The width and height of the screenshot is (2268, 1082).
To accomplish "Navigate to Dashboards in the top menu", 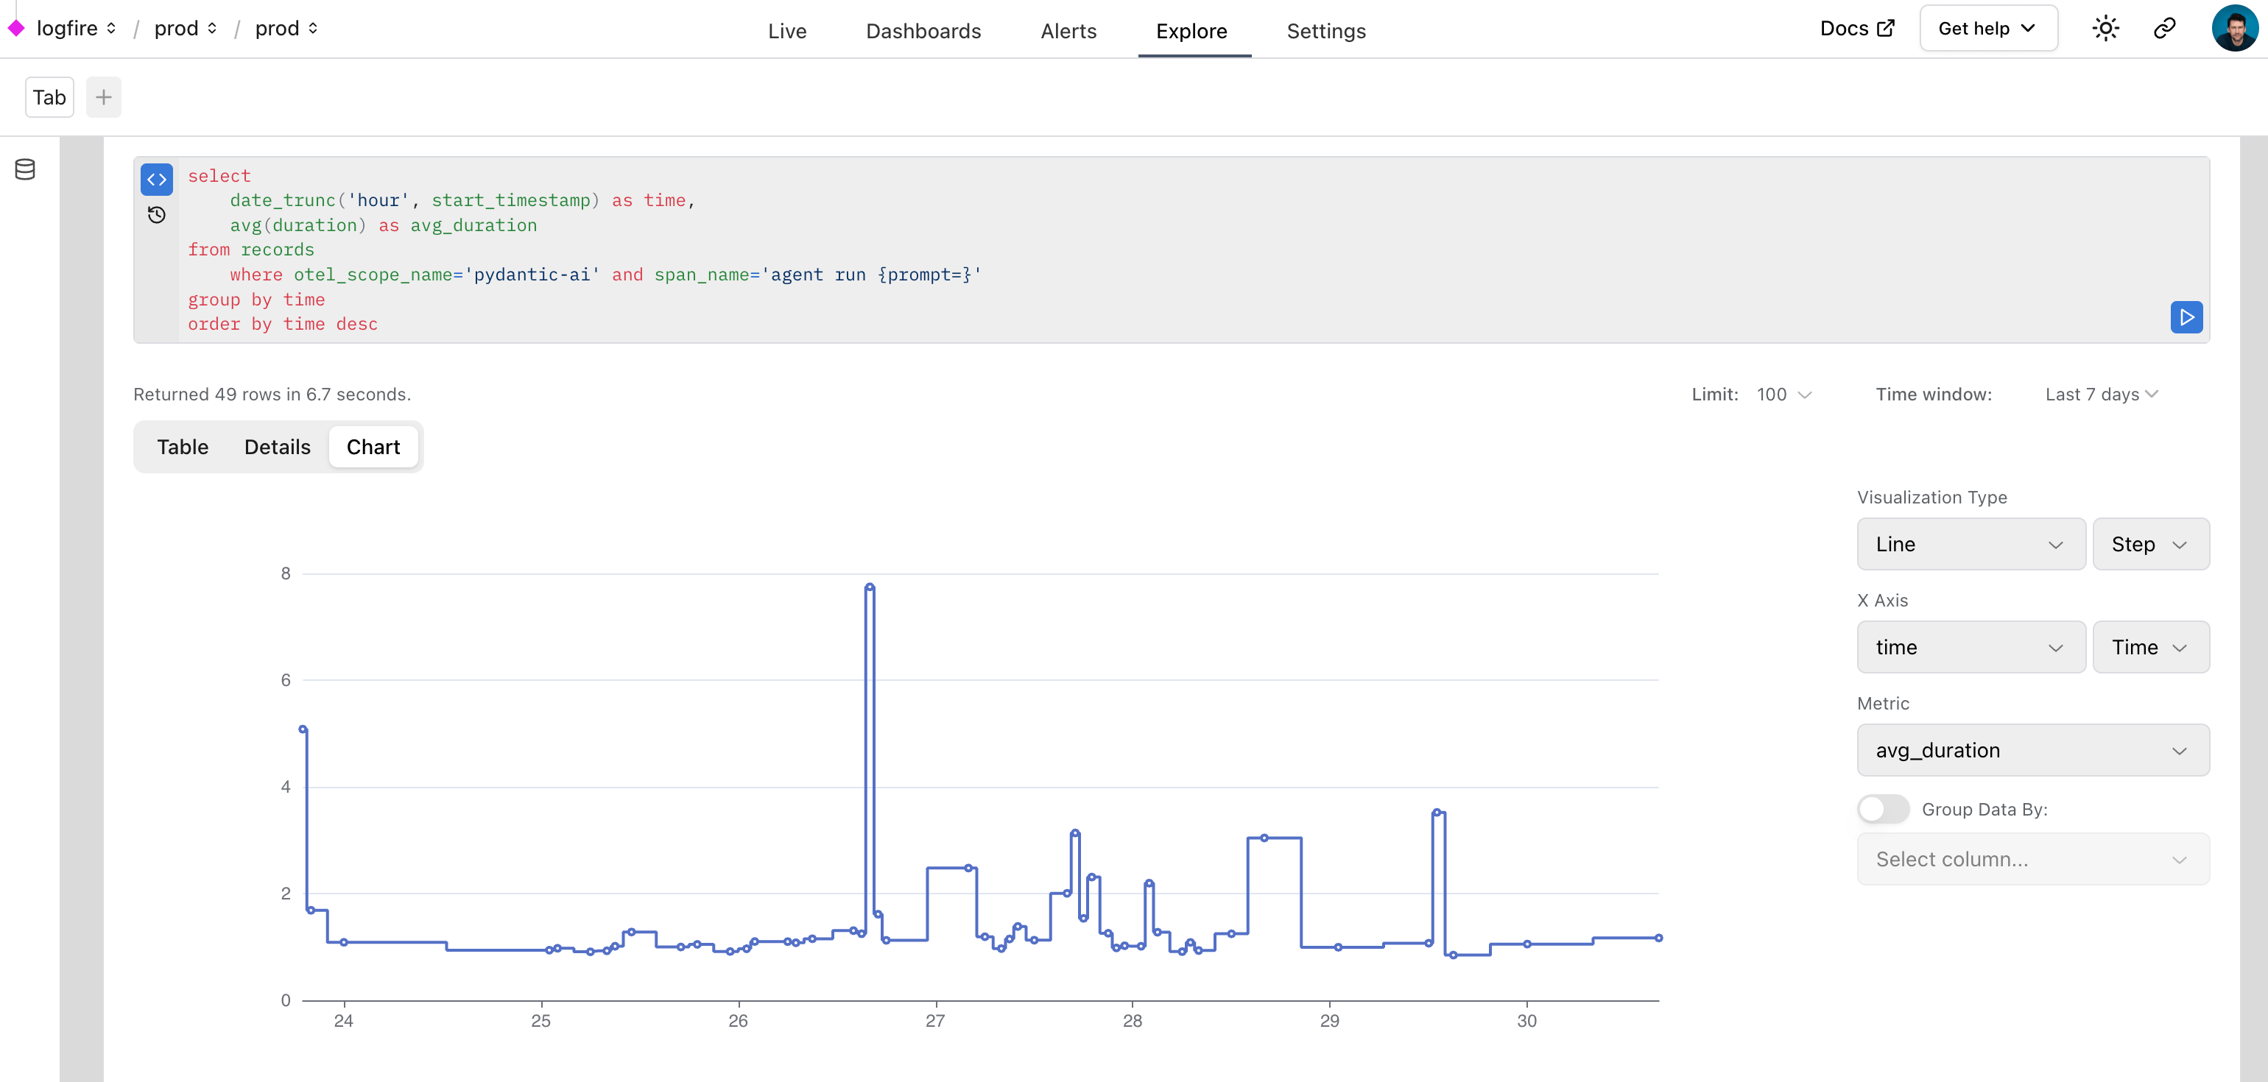I will pyautogui.click(x=923, y=31).
